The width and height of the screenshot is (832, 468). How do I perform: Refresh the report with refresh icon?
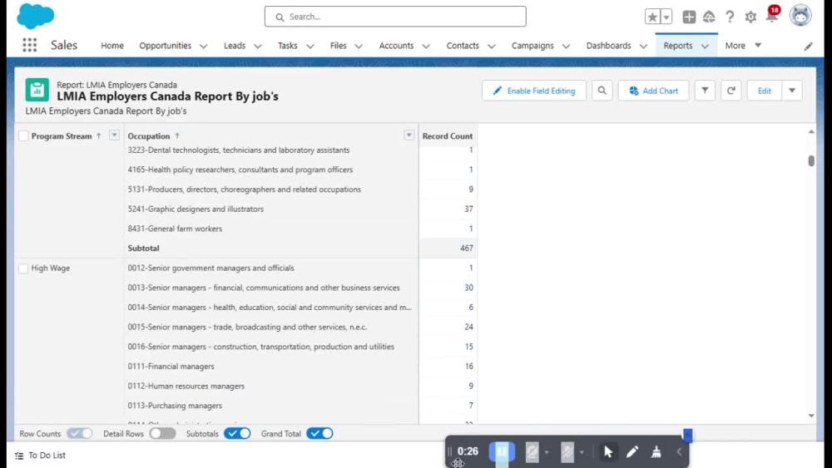click(730, 91)
